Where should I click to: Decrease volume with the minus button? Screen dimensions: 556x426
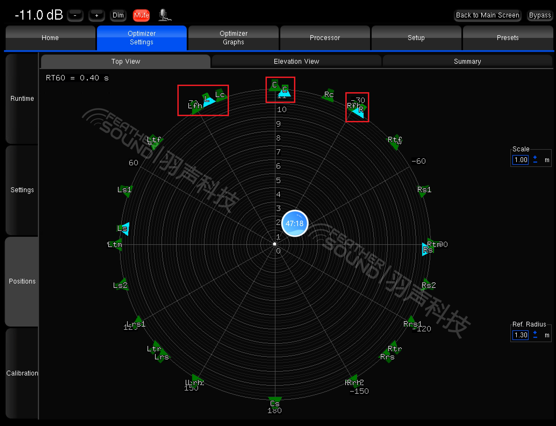(75, 15)
